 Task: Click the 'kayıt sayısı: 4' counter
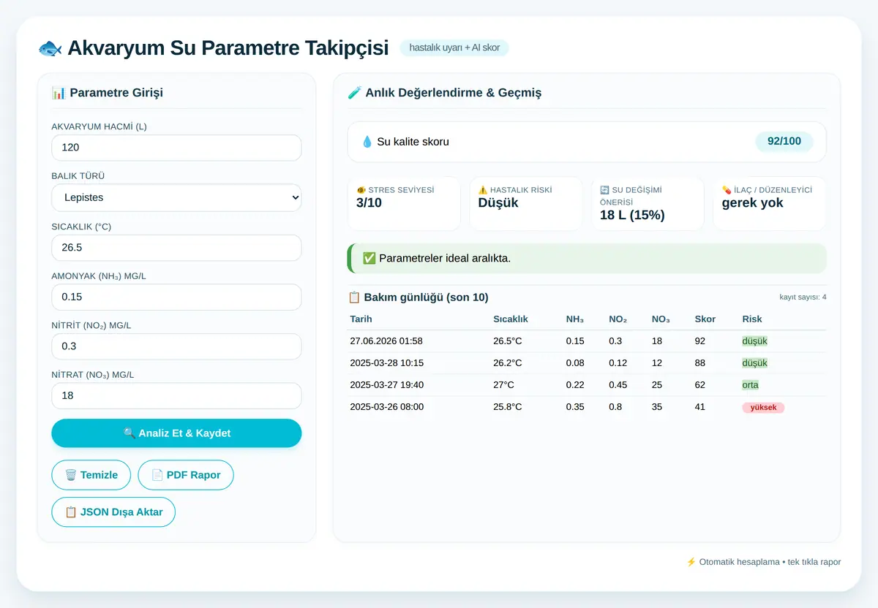pos(803,297)
